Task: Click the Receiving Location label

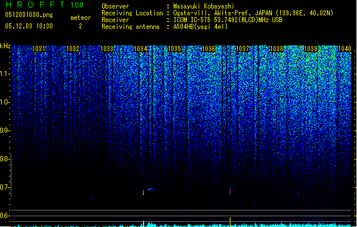Action: [x=132, y=13]
